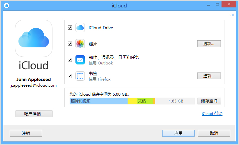Click the green 文稿 storage segment
This screenshot has height=145, width=239.
pos(144,101)
